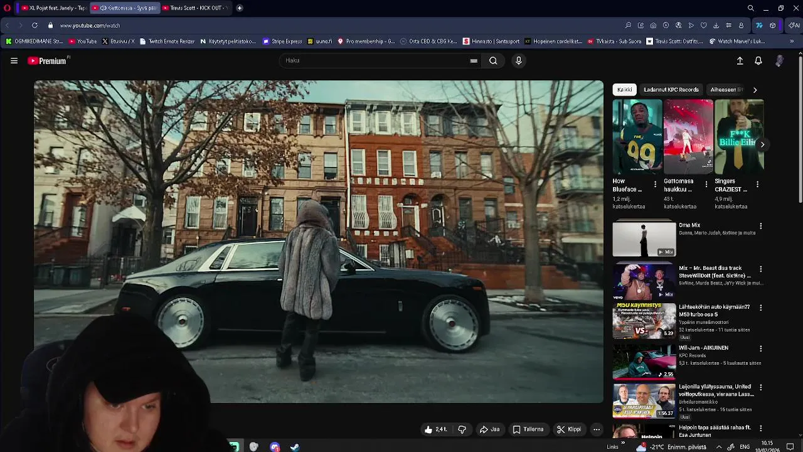Go back to previous page

coord(7,25)
